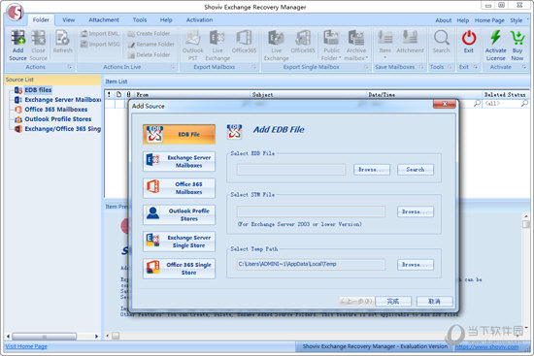Click Delete Folder in ribbon

pos(149,54)
